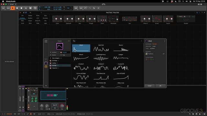
Task: Click the undo arrow icon
Action: pos(85,8)
